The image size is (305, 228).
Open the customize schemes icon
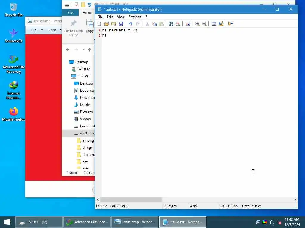click(x=221, y=24)
